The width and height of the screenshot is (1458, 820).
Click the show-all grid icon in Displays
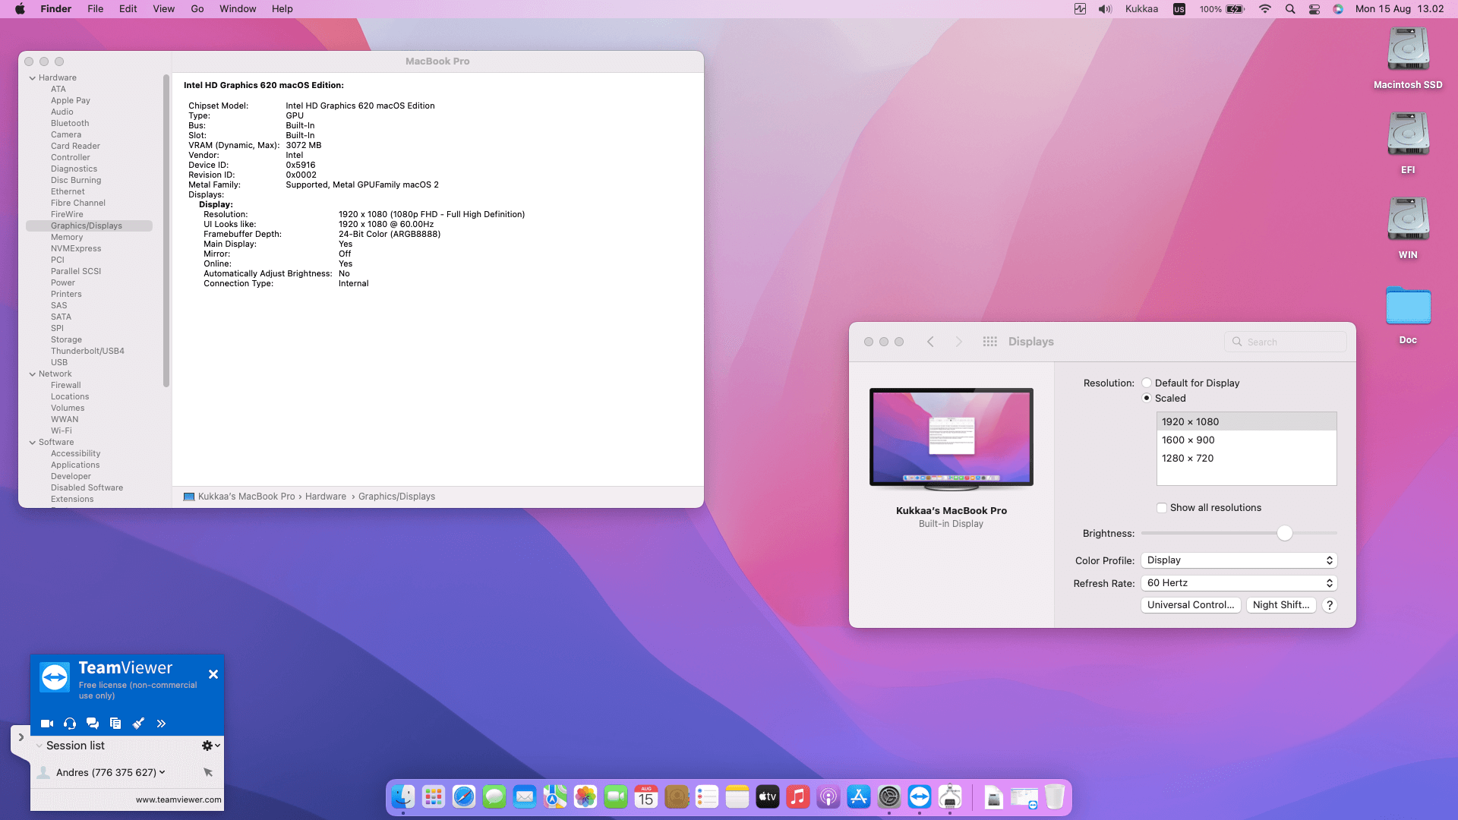click(989, 342)
